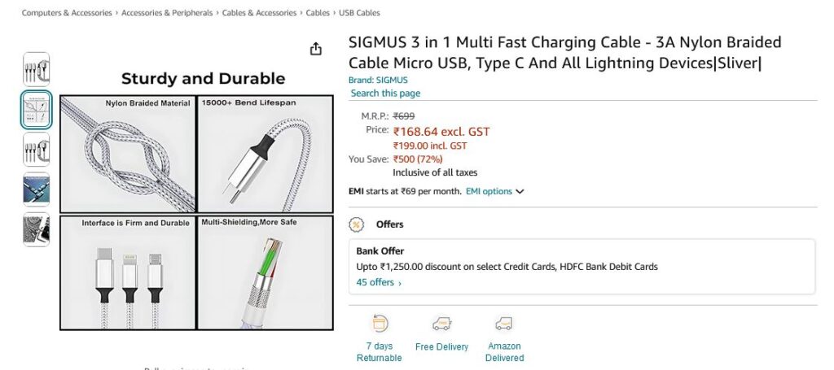Click the Free Delivery truck icon
The image size is (834, 370).
[441, 324]
